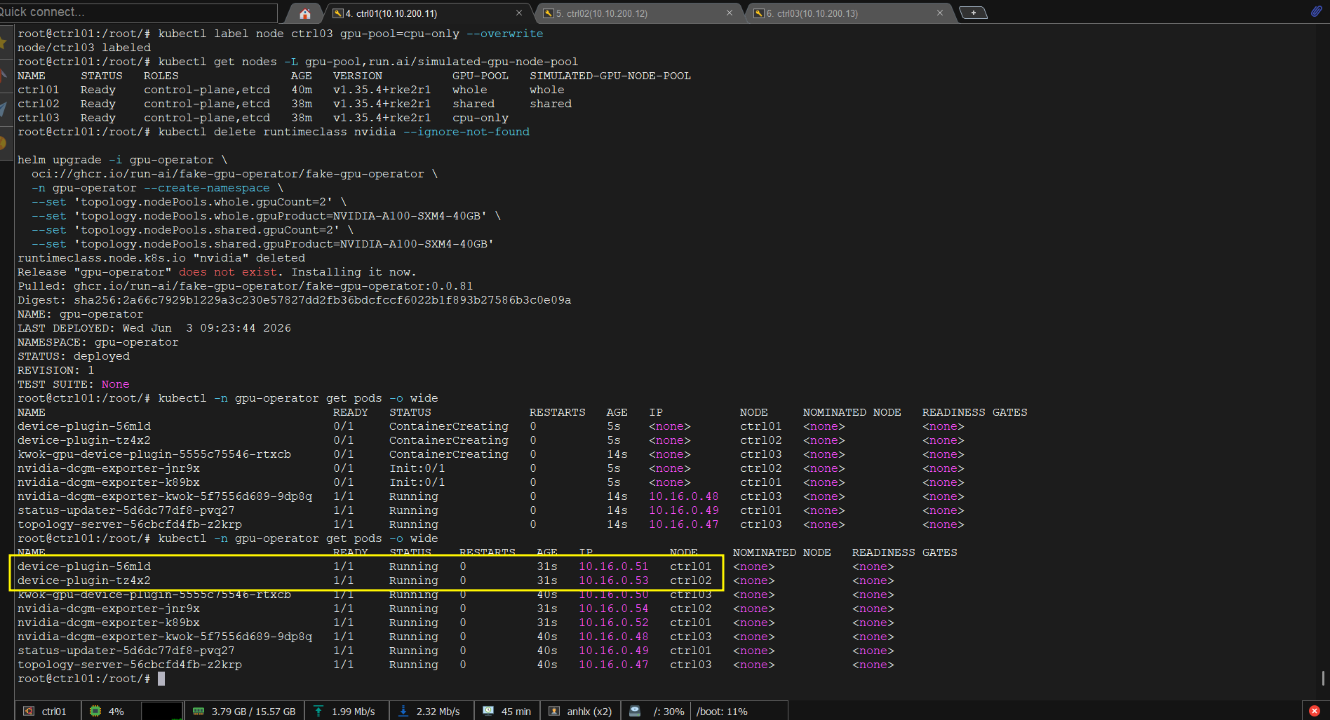Screen dimensions: 1330x720
Task: Click the CPU usage graph in status bar
Action: 162,711
